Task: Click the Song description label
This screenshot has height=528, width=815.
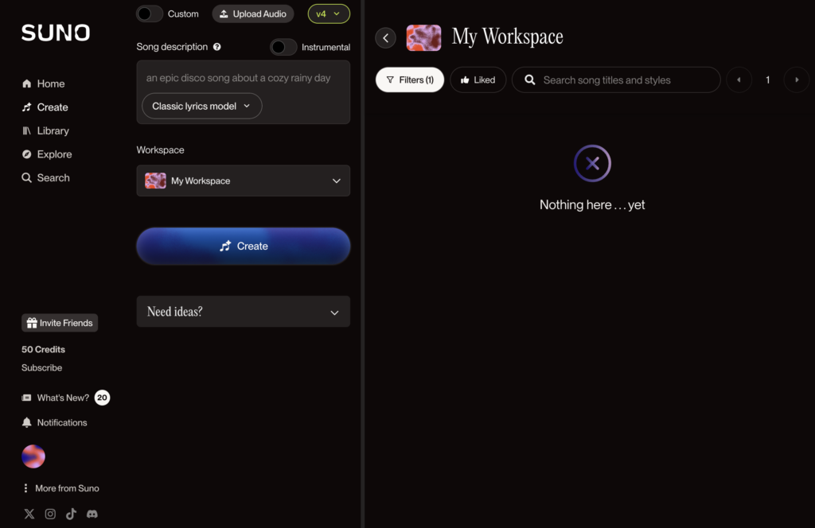Action: tap(172, 47)
